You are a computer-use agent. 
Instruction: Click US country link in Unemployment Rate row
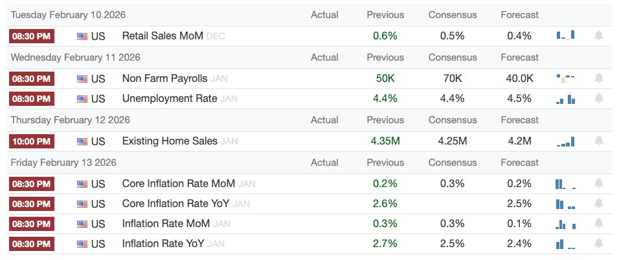98,99
